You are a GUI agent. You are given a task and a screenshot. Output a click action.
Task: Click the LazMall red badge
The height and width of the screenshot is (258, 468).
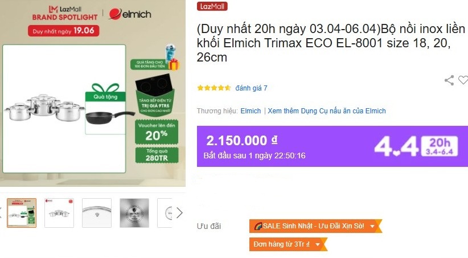pos(212,6)
